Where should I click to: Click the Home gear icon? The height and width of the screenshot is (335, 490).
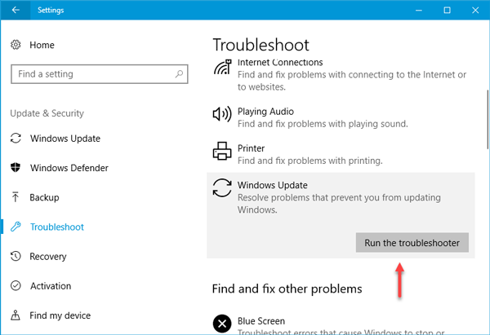pyautogui.click(x=16, y=45)
